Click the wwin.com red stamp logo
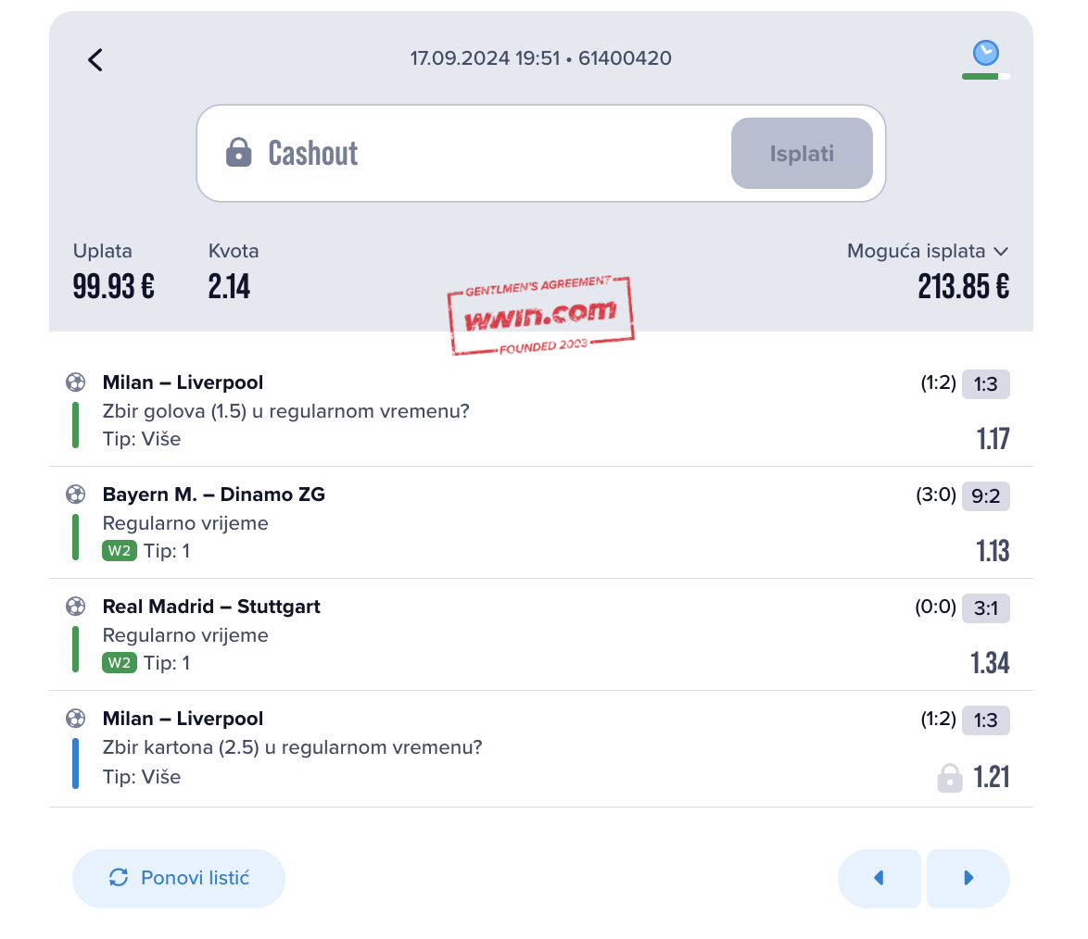The image size is (1088, 939). (540, 316)
